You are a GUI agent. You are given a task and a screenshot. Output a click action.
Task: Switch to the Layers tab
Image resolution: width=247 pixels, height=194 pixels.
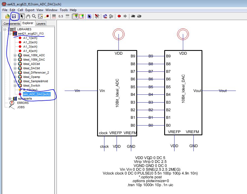tap(41, 24)
